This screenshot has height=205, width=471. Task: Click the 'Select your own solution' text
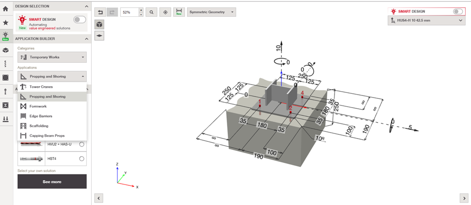pyautogui.click(x=37, y=171)
